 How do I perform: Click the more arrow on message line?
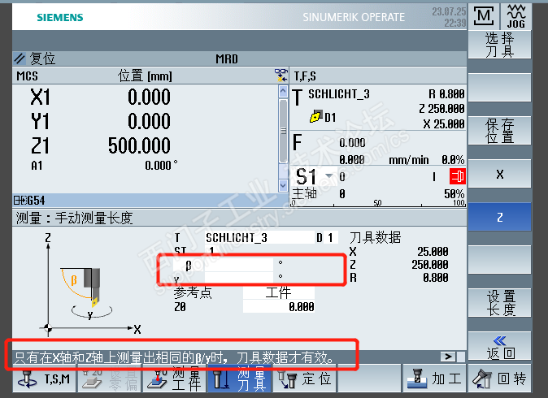[x=448, y=357]
